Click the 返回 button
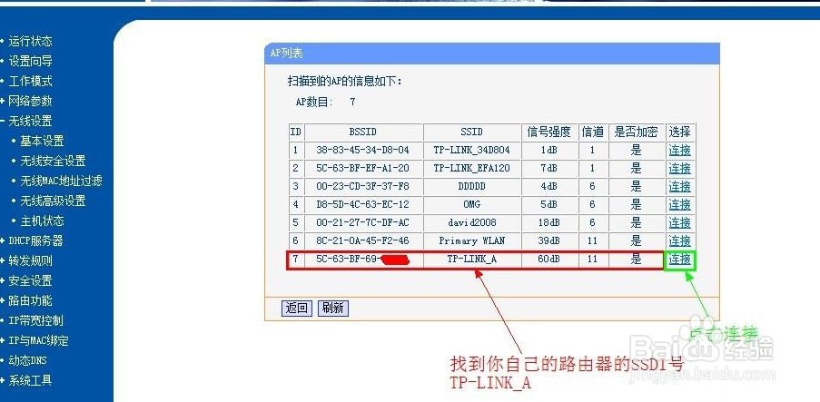 point(297,308)
